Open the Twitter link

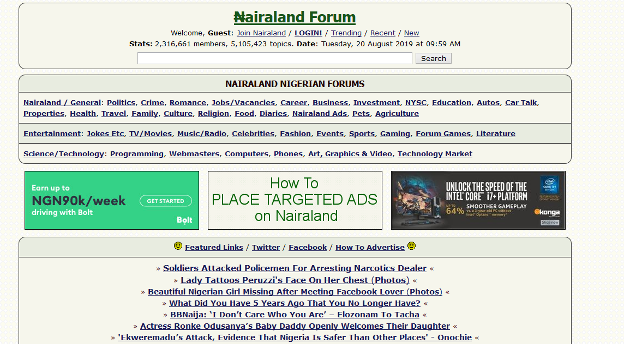pos(266,247)
